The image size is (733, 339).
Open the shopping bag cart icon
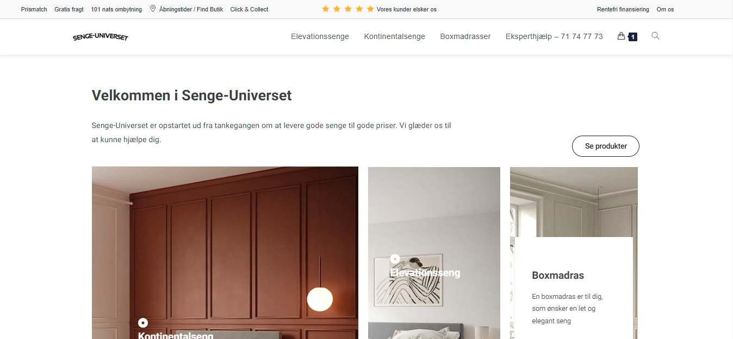[621, 36]
